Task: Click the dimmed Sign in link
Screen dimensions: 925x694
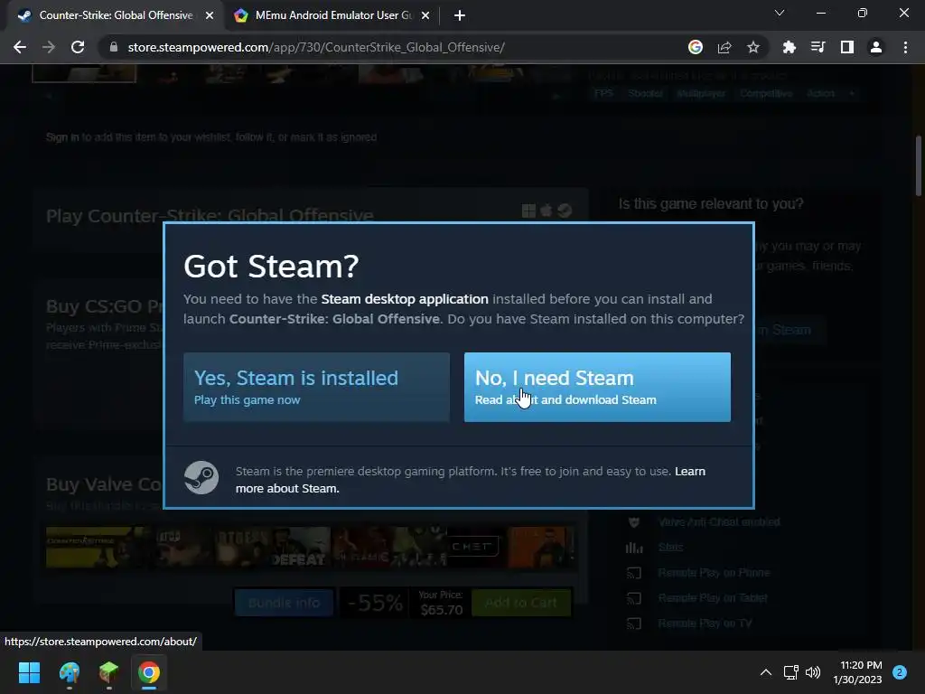Action: tap(62, 137)
